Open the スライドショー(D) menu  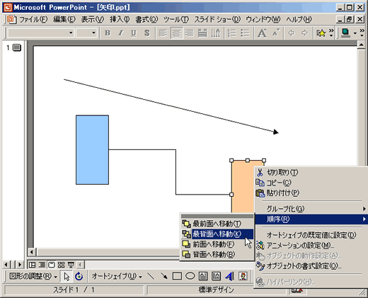pos(217,19)
